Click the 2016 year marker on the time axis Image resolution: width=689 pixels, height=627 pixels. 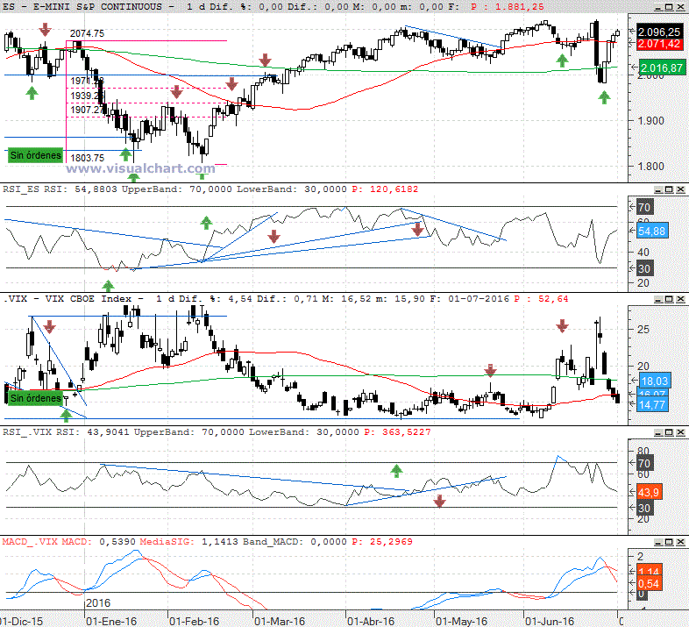click(x=98, y=602)
